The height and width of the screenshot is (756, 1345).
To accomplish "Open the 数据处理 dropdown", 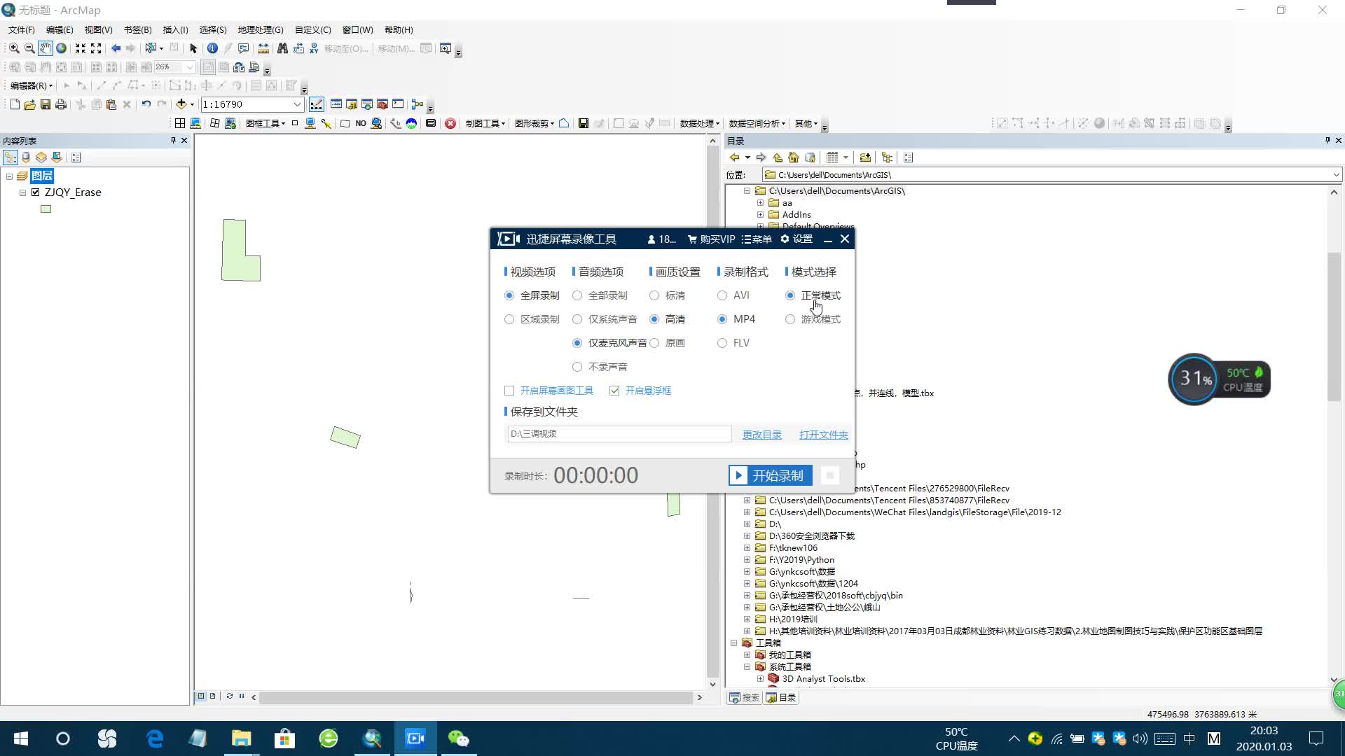I will 699,123.
